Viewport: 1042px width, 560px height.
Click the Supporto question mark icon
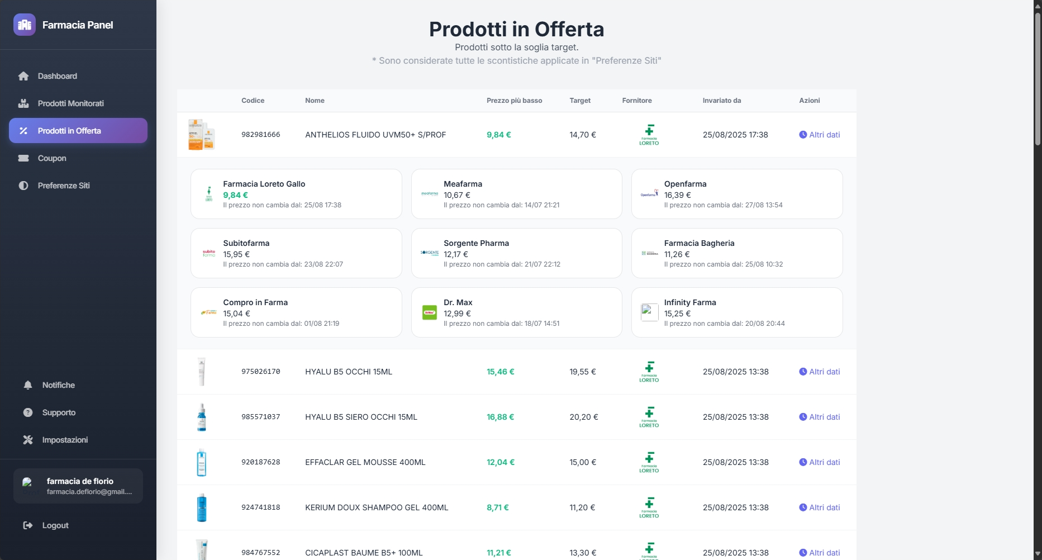click(x=27, y=412)
